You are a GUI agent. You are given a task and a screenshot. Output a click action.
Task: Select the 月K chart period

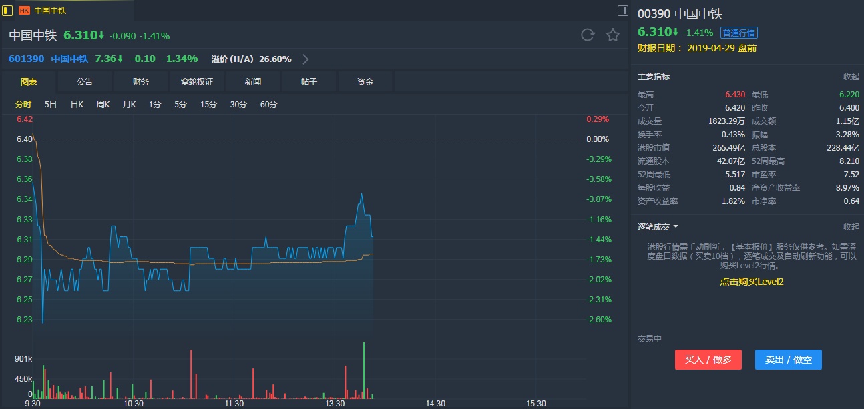tap(129, 105)
